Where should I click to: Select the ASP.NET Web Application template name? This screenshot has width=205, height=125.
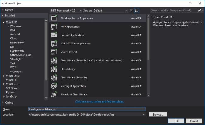click(x=75, y=43)
